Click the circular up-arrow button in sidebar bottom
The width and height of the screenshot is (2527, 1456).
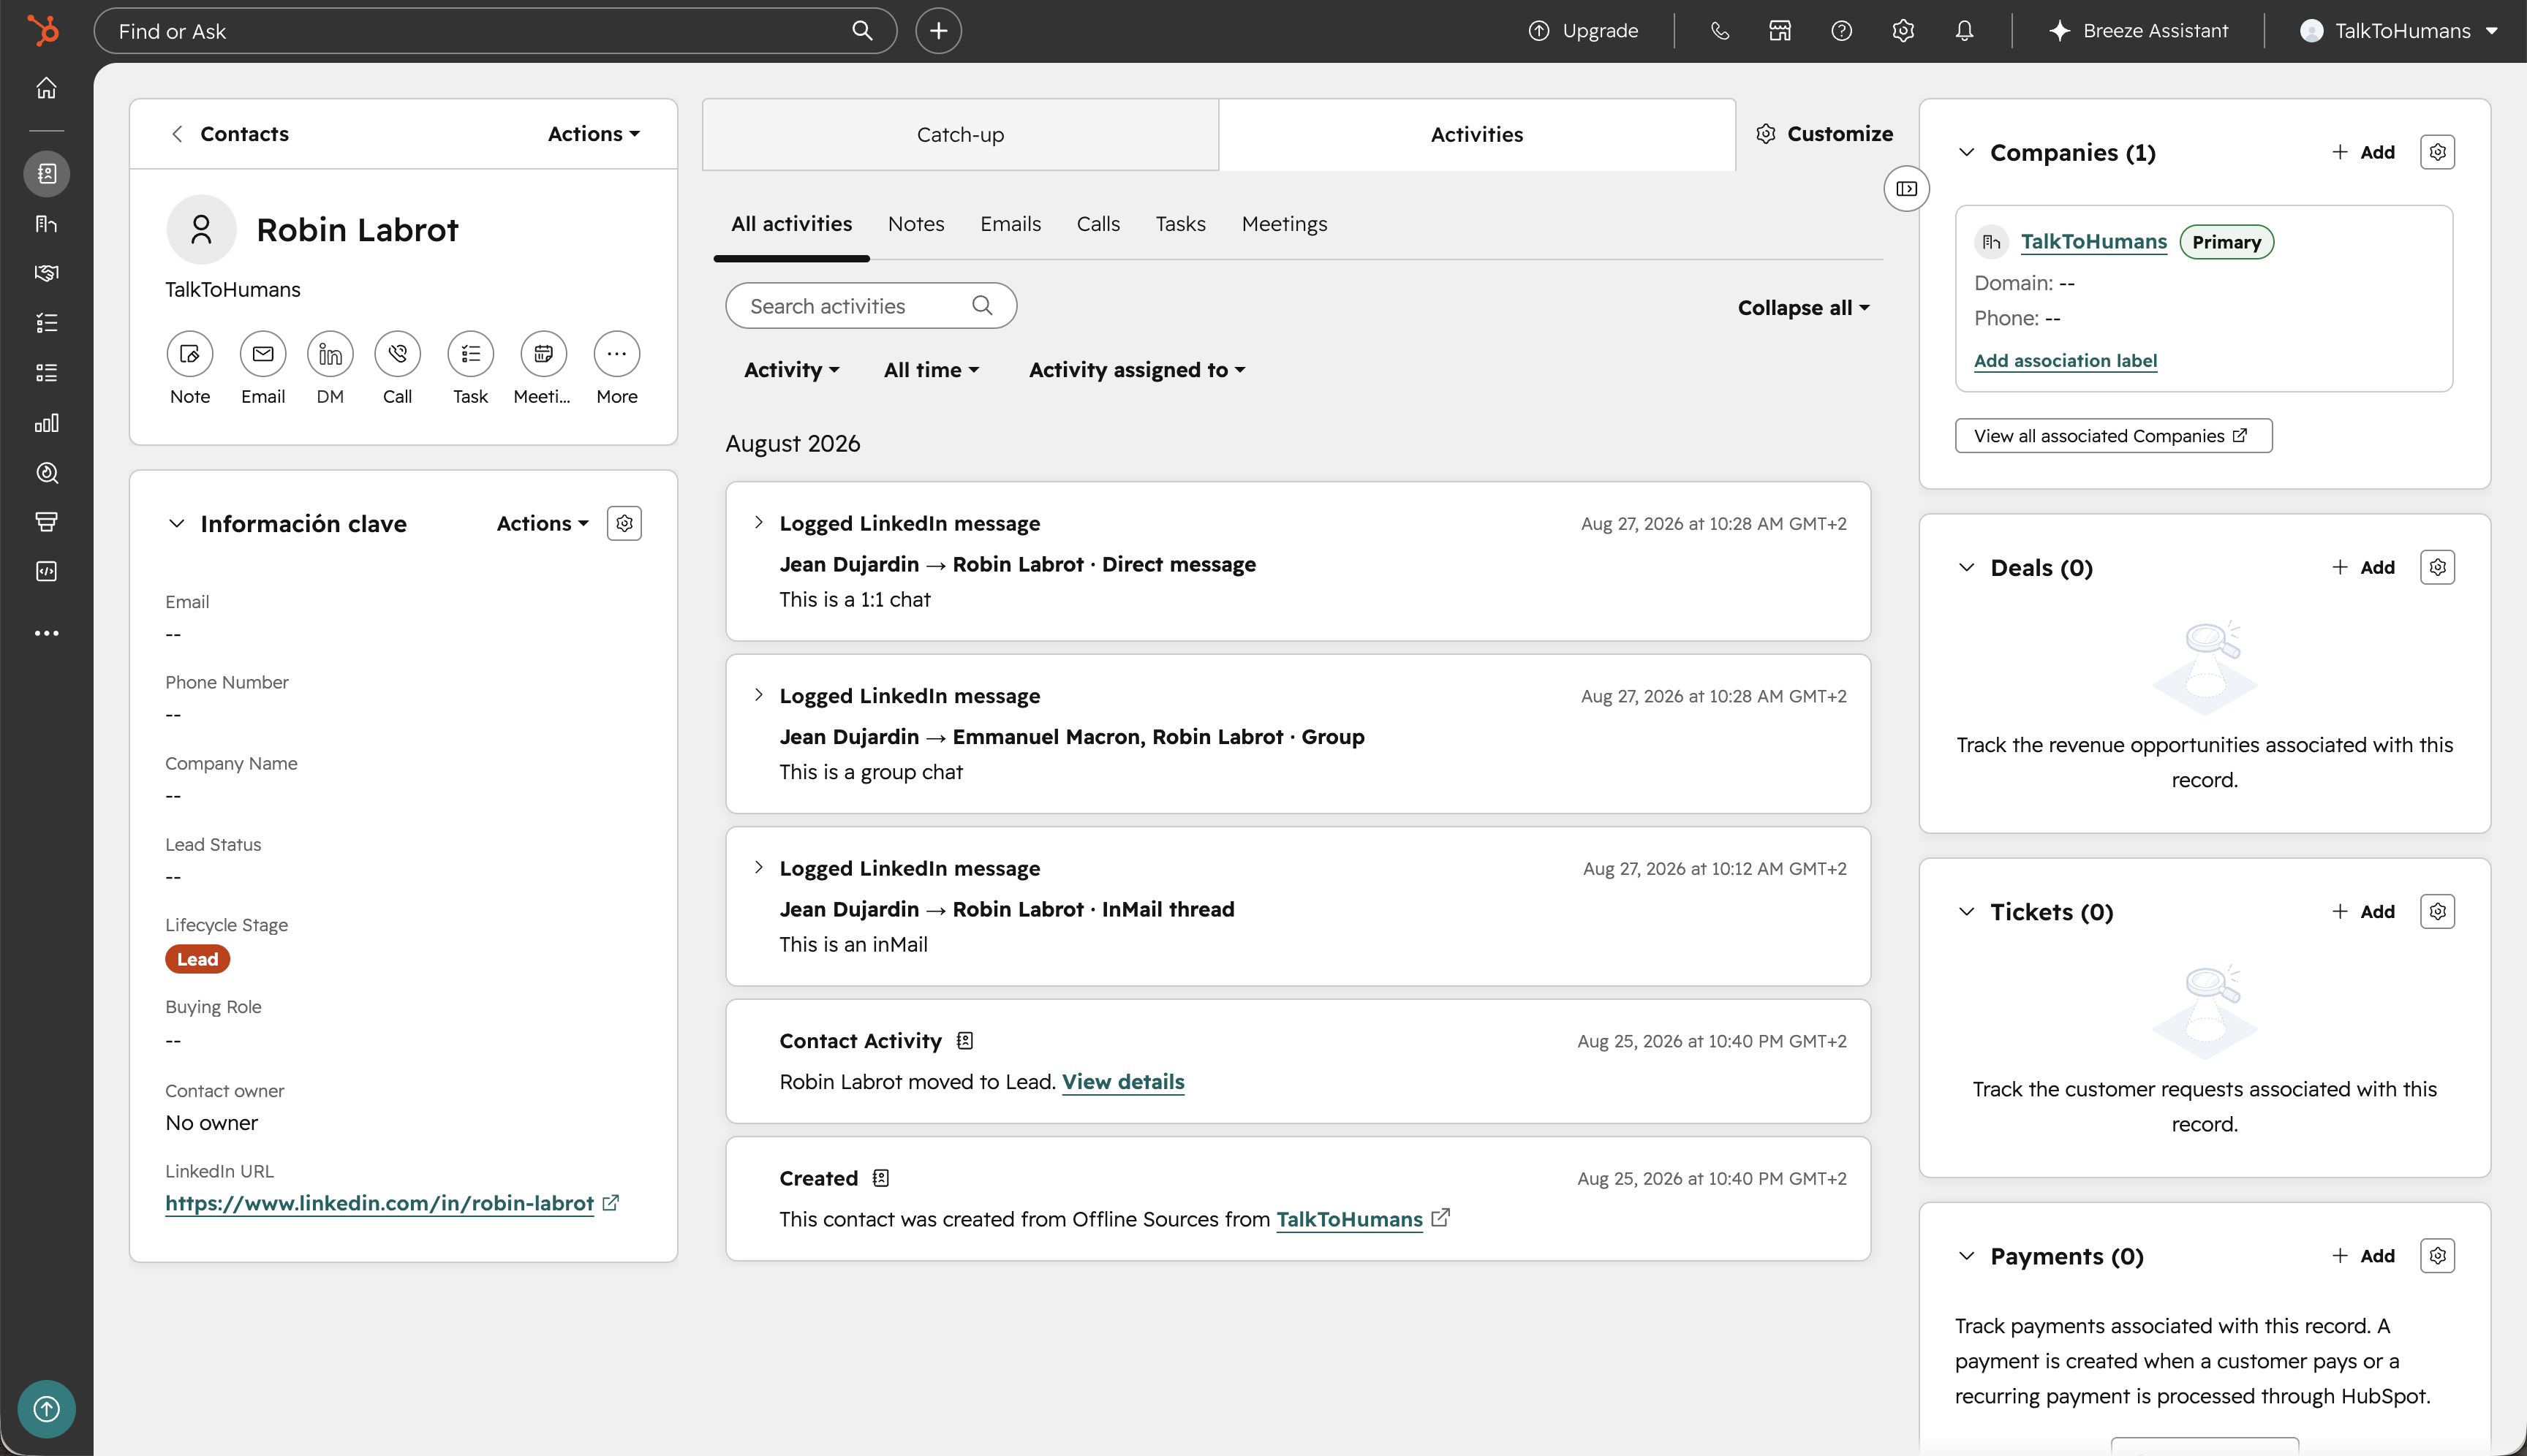coord(46,1409)
